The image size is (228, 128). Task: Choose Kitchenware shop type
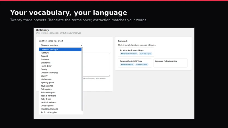[x=60, y=79]
